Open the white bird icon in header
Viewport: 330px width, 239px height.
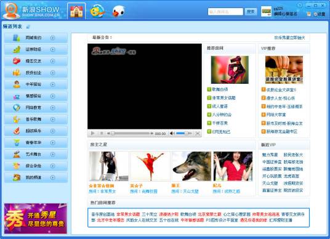click(118, 11)
